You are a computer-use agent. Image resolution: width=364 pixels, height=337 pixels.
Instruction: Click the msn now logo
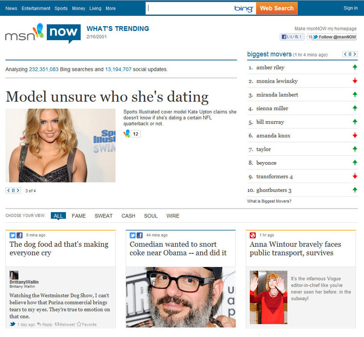coord(43,33)
